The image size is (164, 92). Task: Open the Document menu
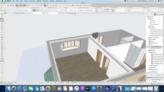click(x=32, y=1)
